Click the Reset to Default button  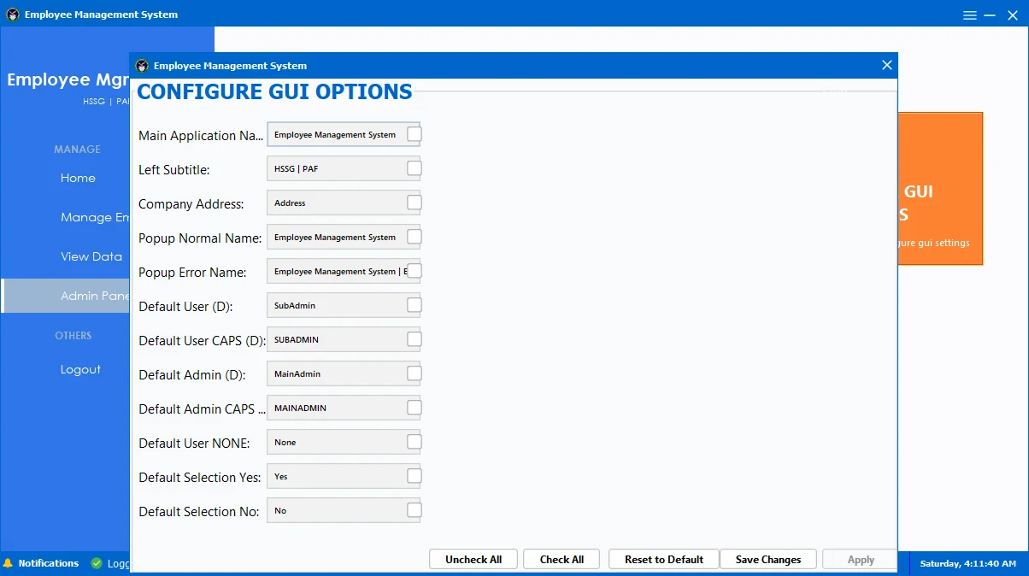(664, 560)
